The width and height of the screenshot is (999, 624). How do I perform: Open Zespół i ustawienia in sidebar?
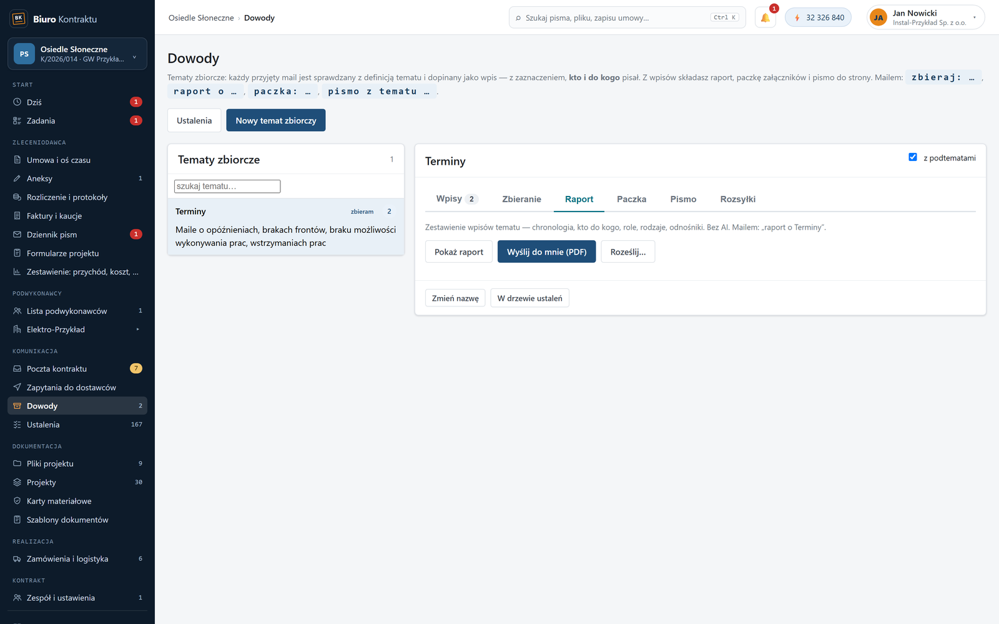(77, 598)
